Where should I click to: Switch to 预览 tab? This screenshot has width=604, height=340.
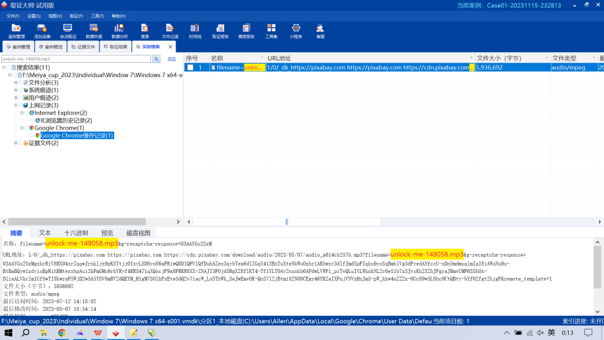pyautogui.click(x=107, y=233)
